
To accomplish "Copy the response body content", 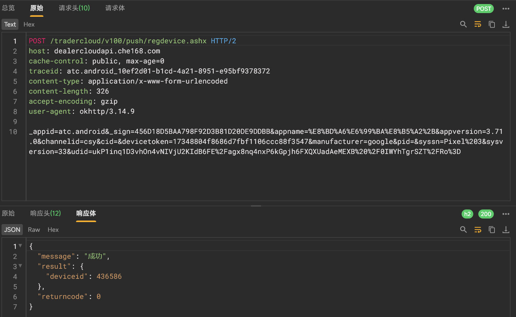I will pyautogui.click(x=491, y=229).
